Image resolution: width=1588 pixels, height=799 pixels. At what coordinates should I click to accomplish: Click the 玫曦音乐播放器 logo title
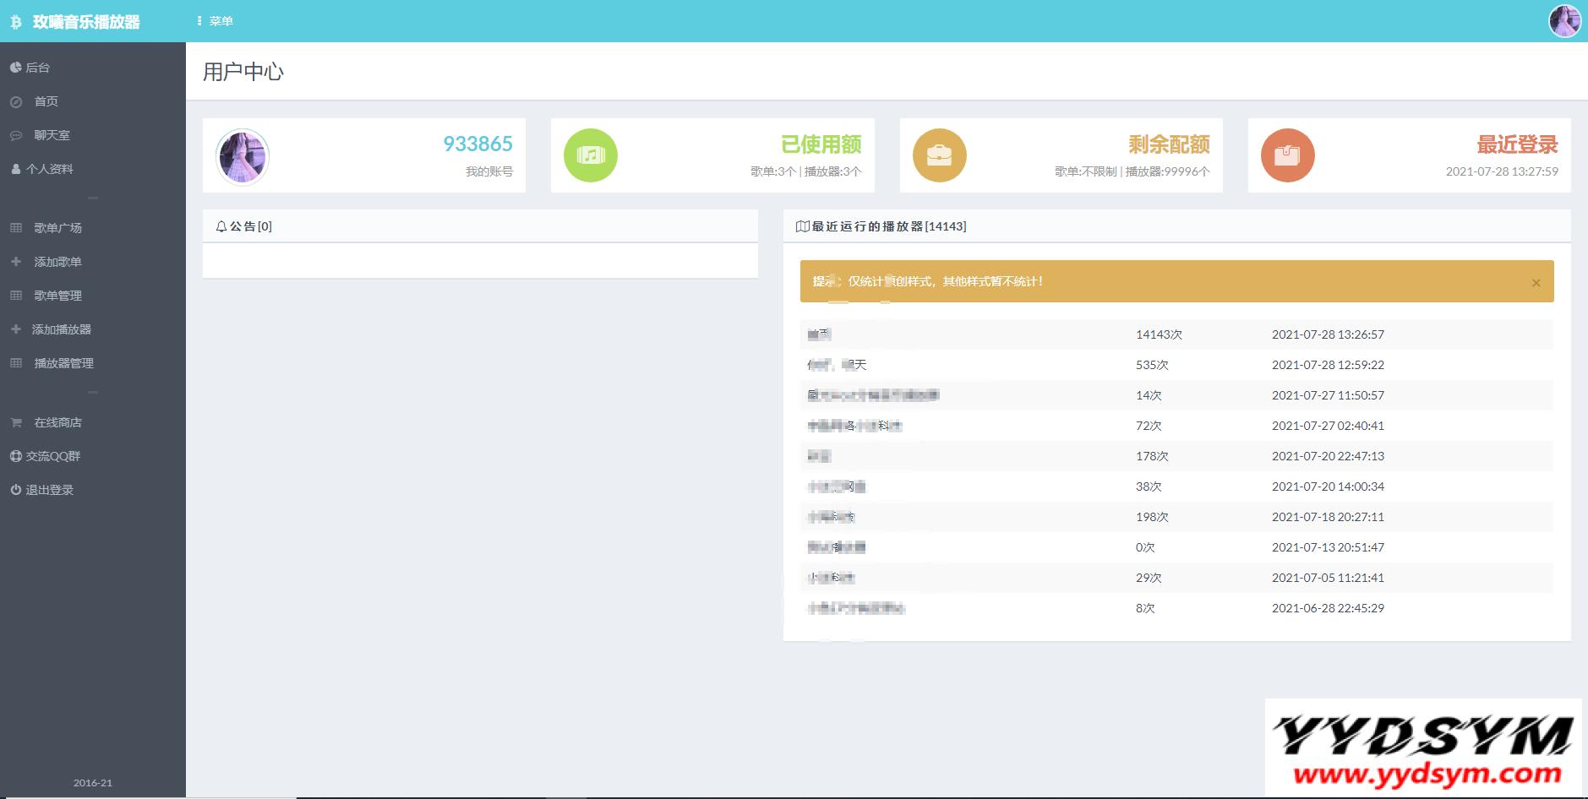pyautogui.click(x=86, y=22)
